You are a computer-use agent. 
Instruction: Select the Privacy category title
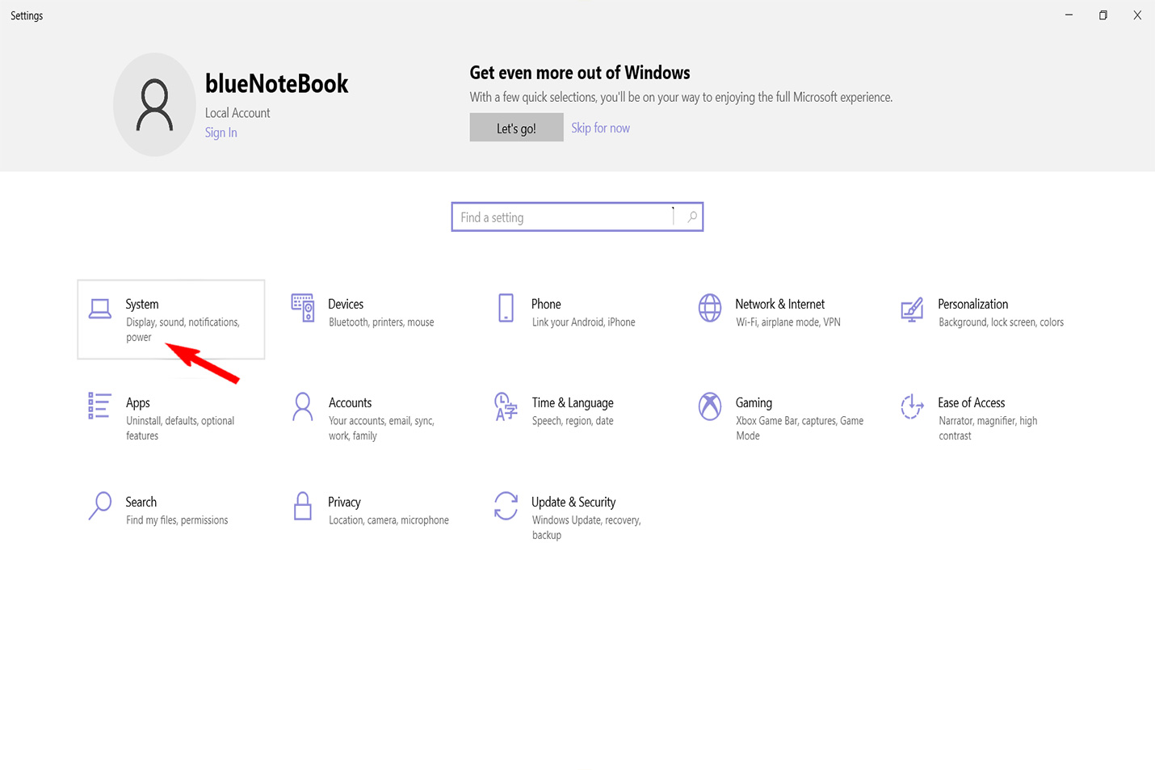[x=344, y=502]
